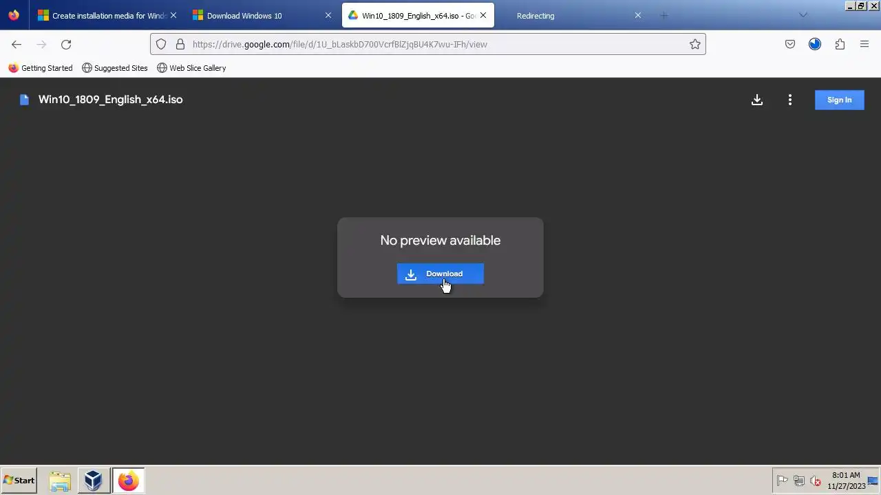The width and height of the screenshot is (881, 495).
Task: Bookmark this page with the star icon
Action: click(695, 44)
